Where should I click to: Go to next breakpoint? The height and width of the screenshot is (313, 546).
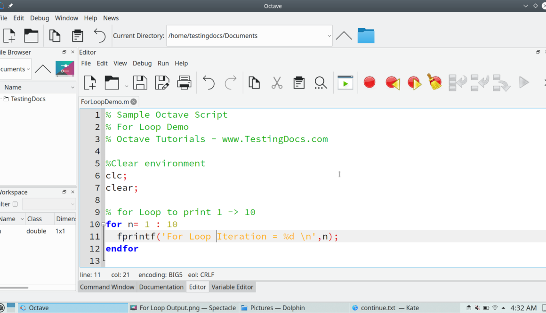point(414,83)
